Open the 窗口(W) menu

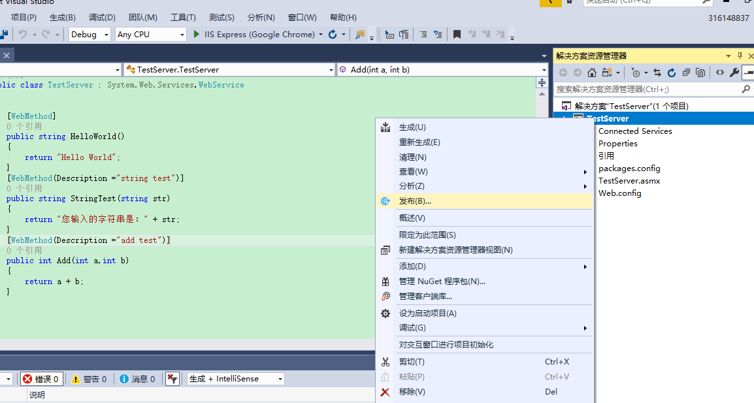pyautogui.click(x=302, y=18)
